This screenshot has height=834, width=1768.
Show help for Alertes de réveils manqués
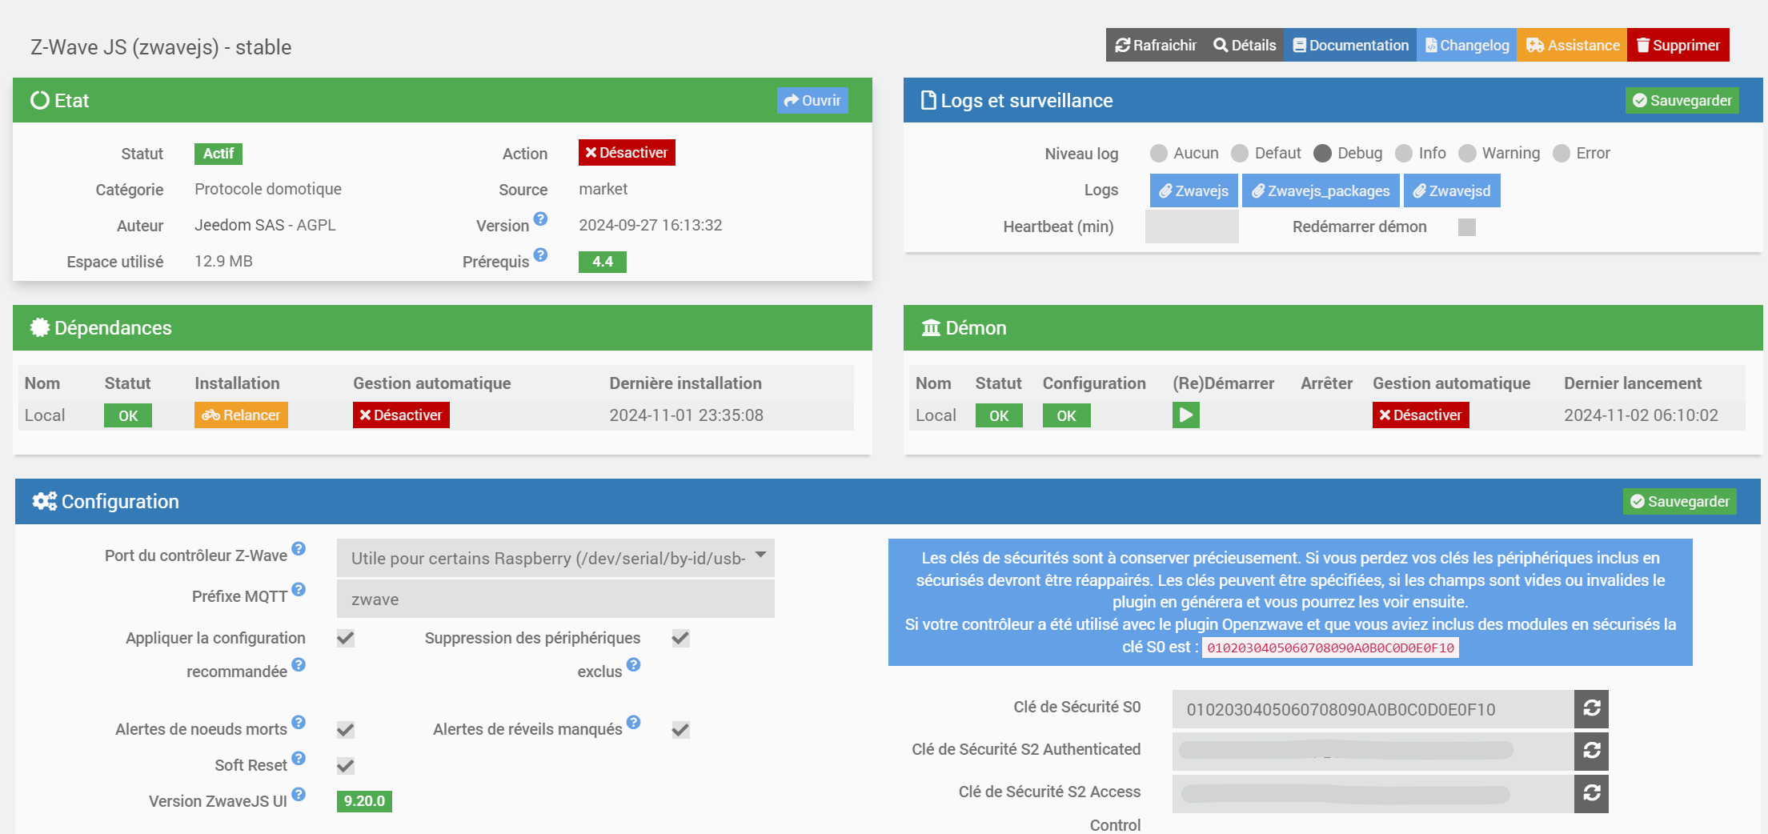click(x=633, y=722)
